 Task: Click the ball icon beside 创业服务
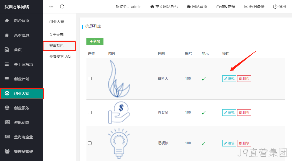(x=7, y=108)
